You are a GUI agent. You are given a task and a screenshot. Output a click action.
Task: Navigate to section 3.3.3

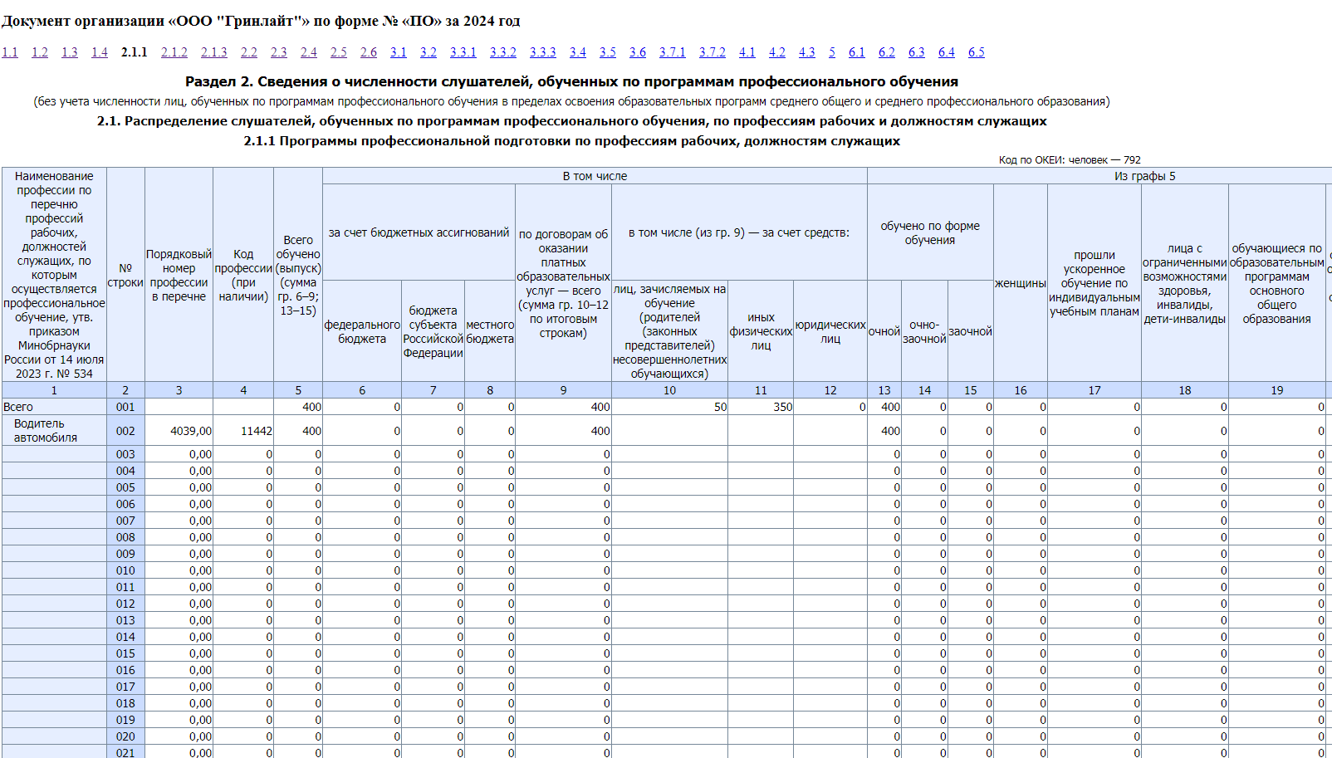(x=543, y=52)
